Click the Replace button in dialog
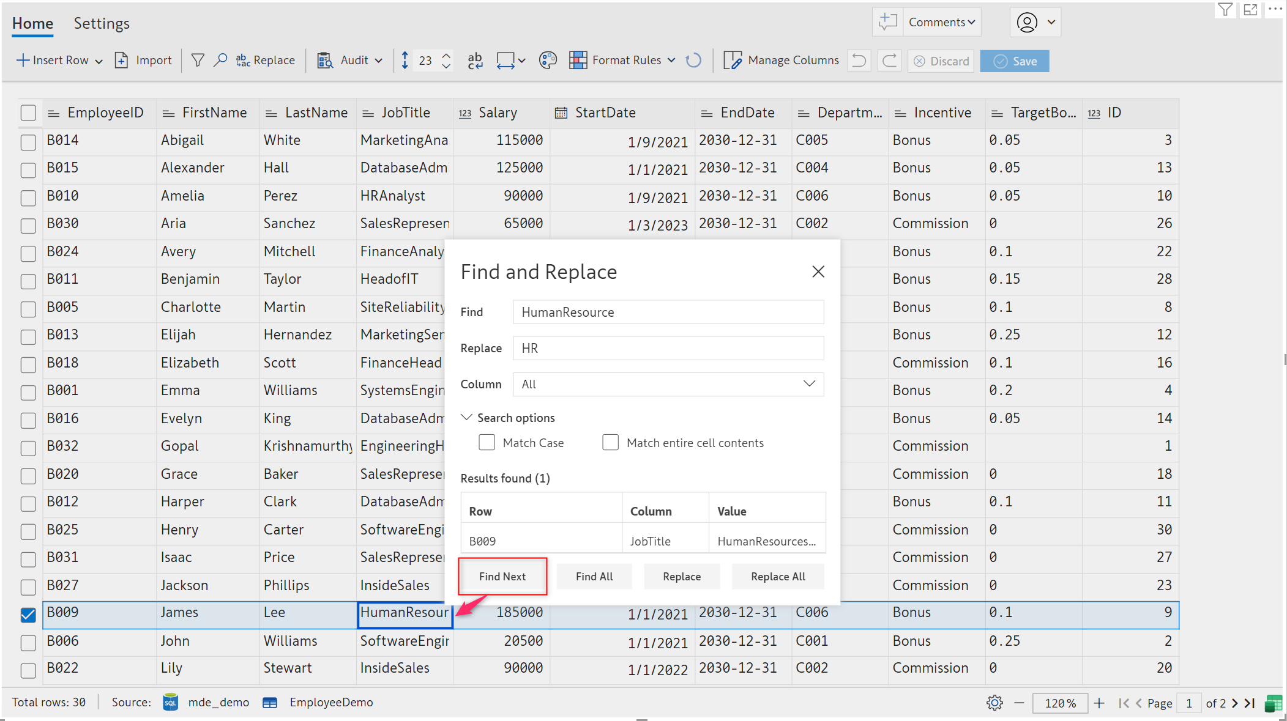 682,576
